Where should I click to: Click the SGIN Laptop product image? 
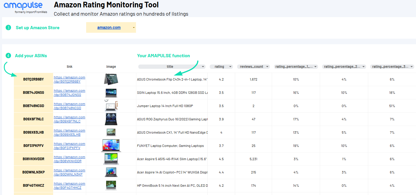111,93
